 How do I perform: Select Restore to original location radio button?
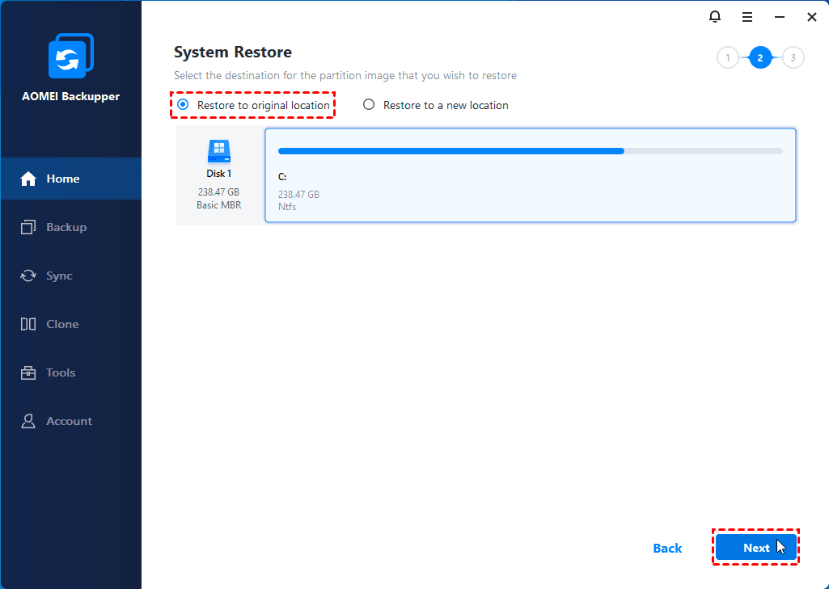click(183, 105)
